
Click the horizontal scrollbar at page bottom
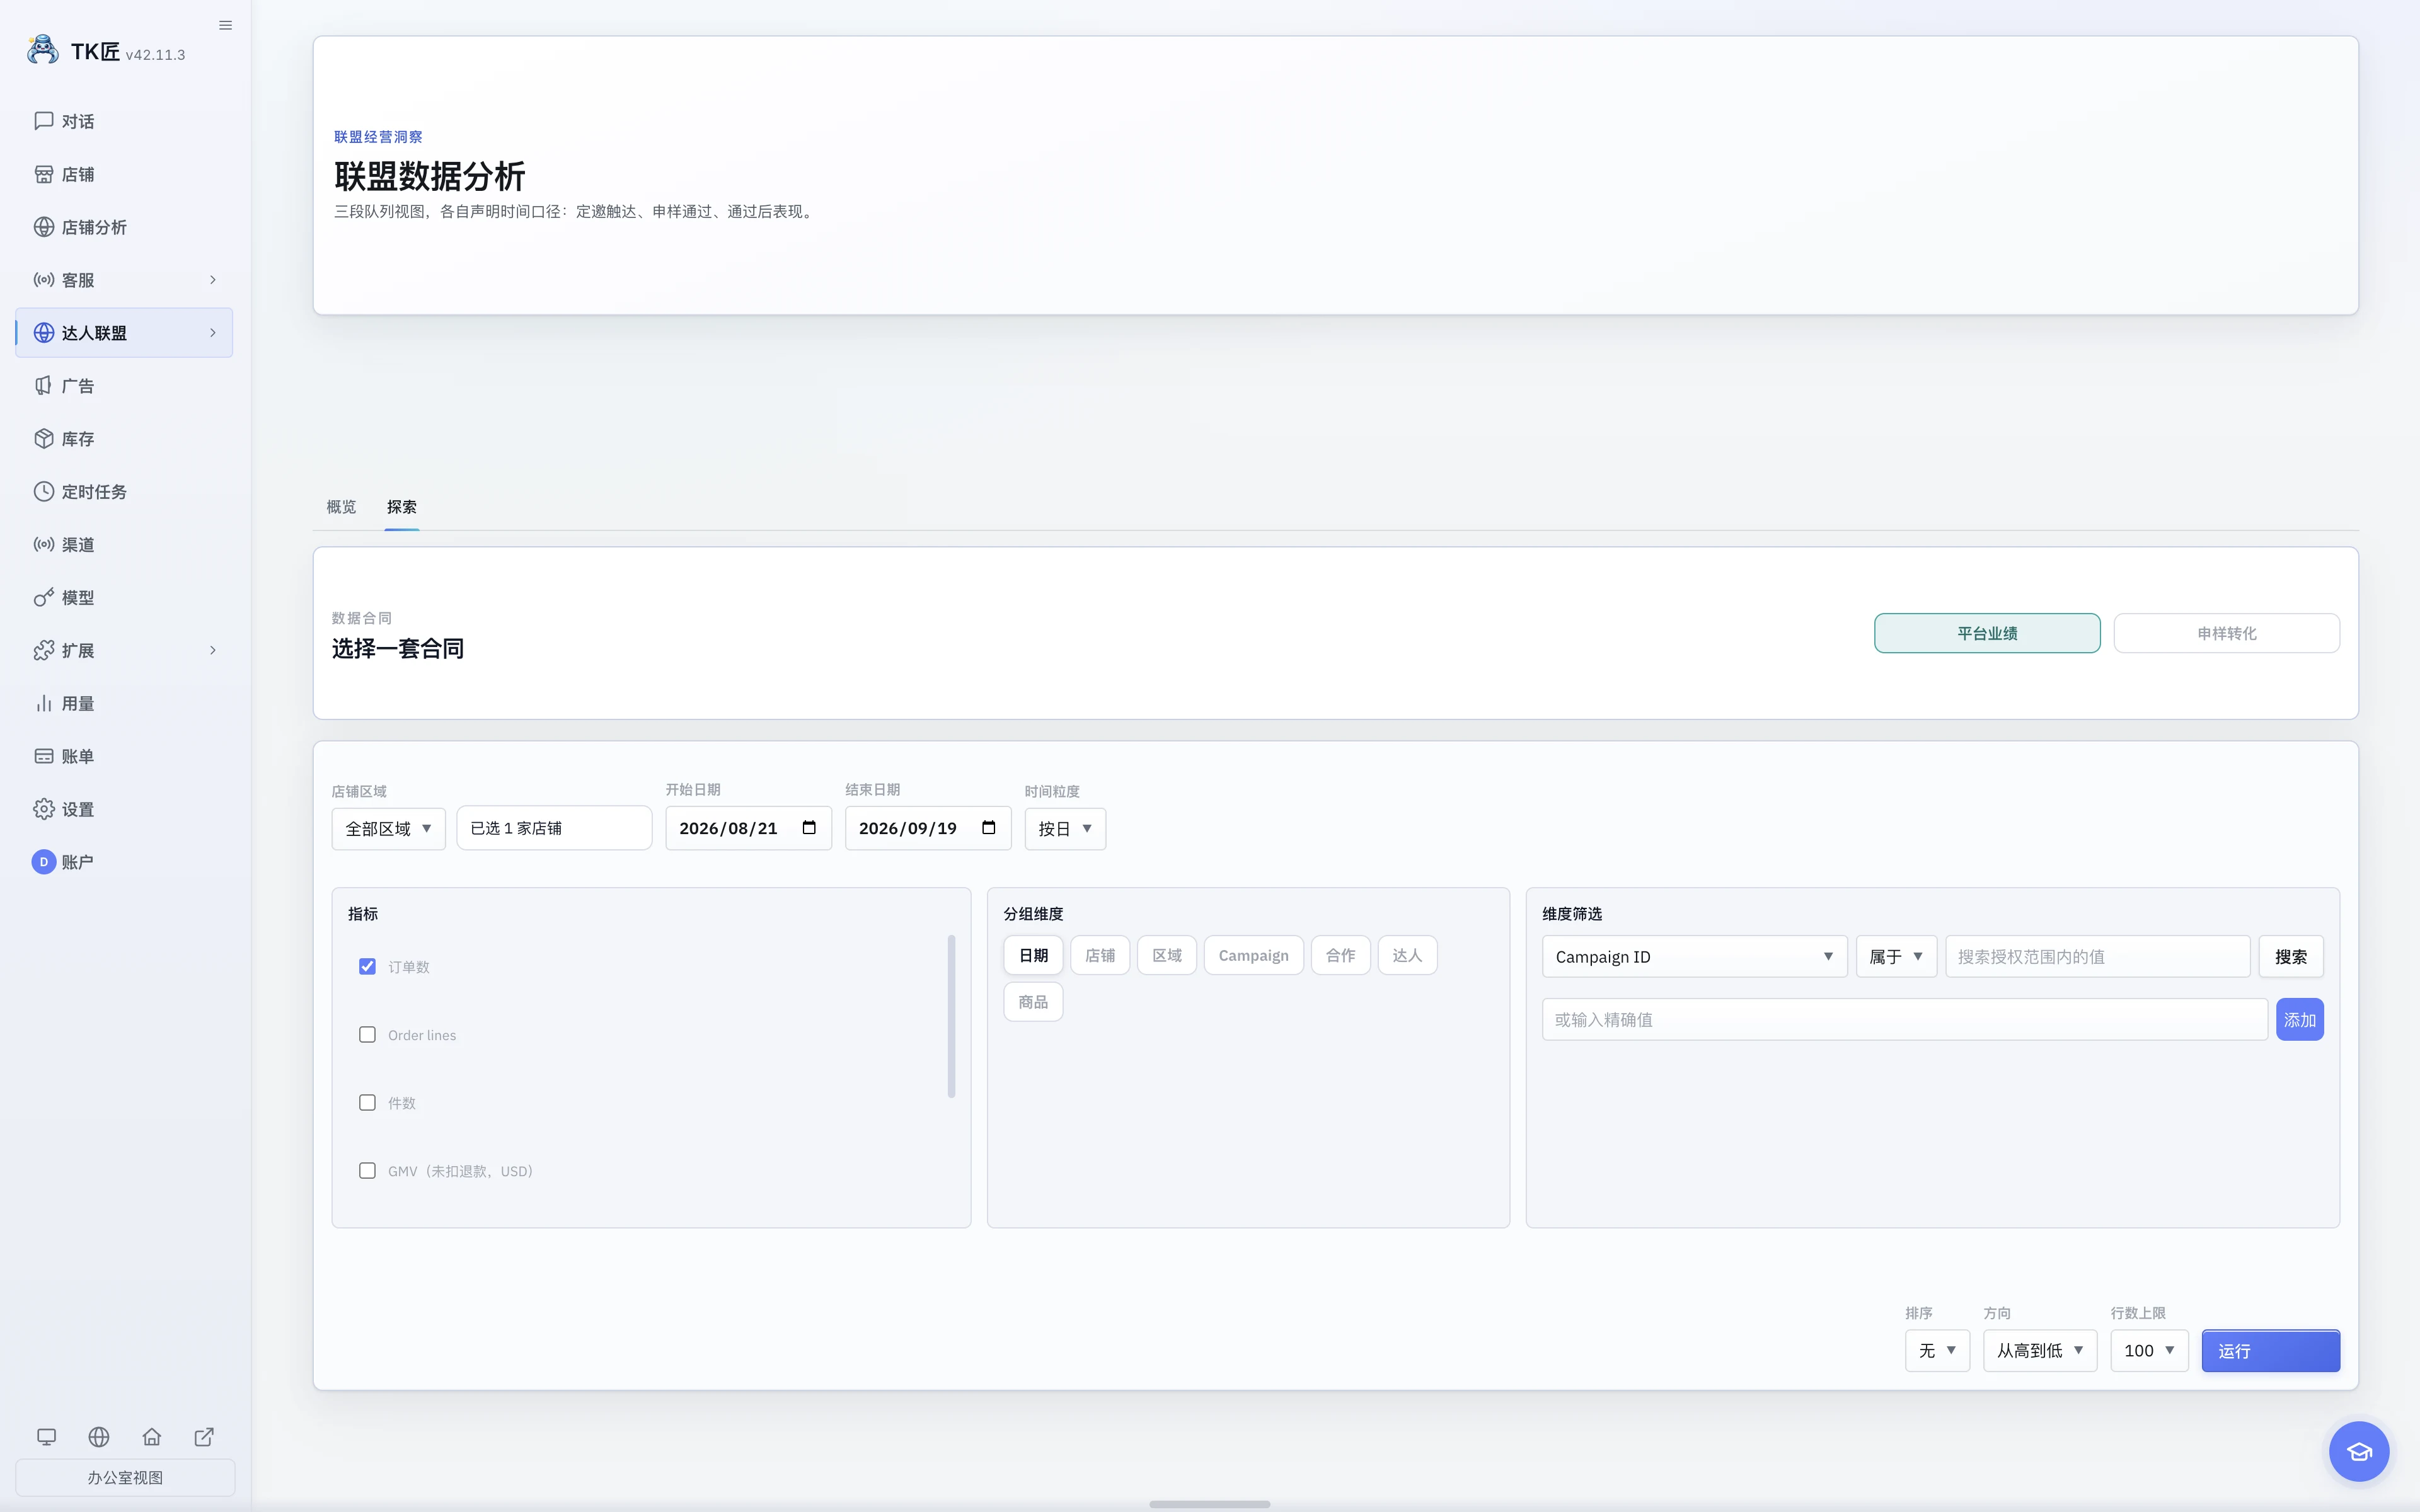(x=1209, y=1504)
